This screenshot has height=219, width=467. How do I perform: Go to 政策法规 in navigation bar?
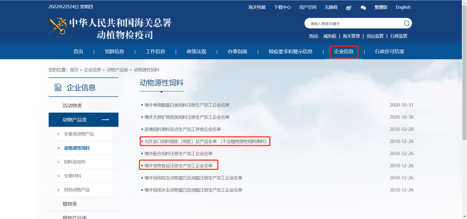point(196,52)
